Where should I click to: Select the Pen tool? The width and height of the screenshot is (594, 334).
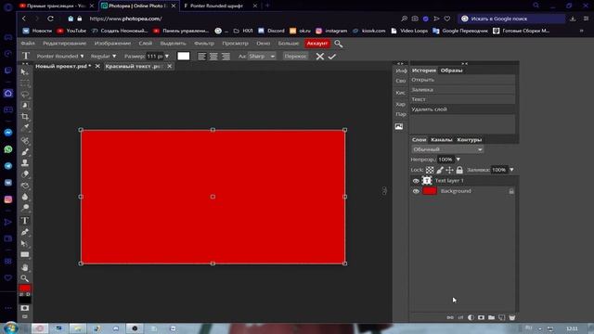pyautogui.click(x=25, y=232)
